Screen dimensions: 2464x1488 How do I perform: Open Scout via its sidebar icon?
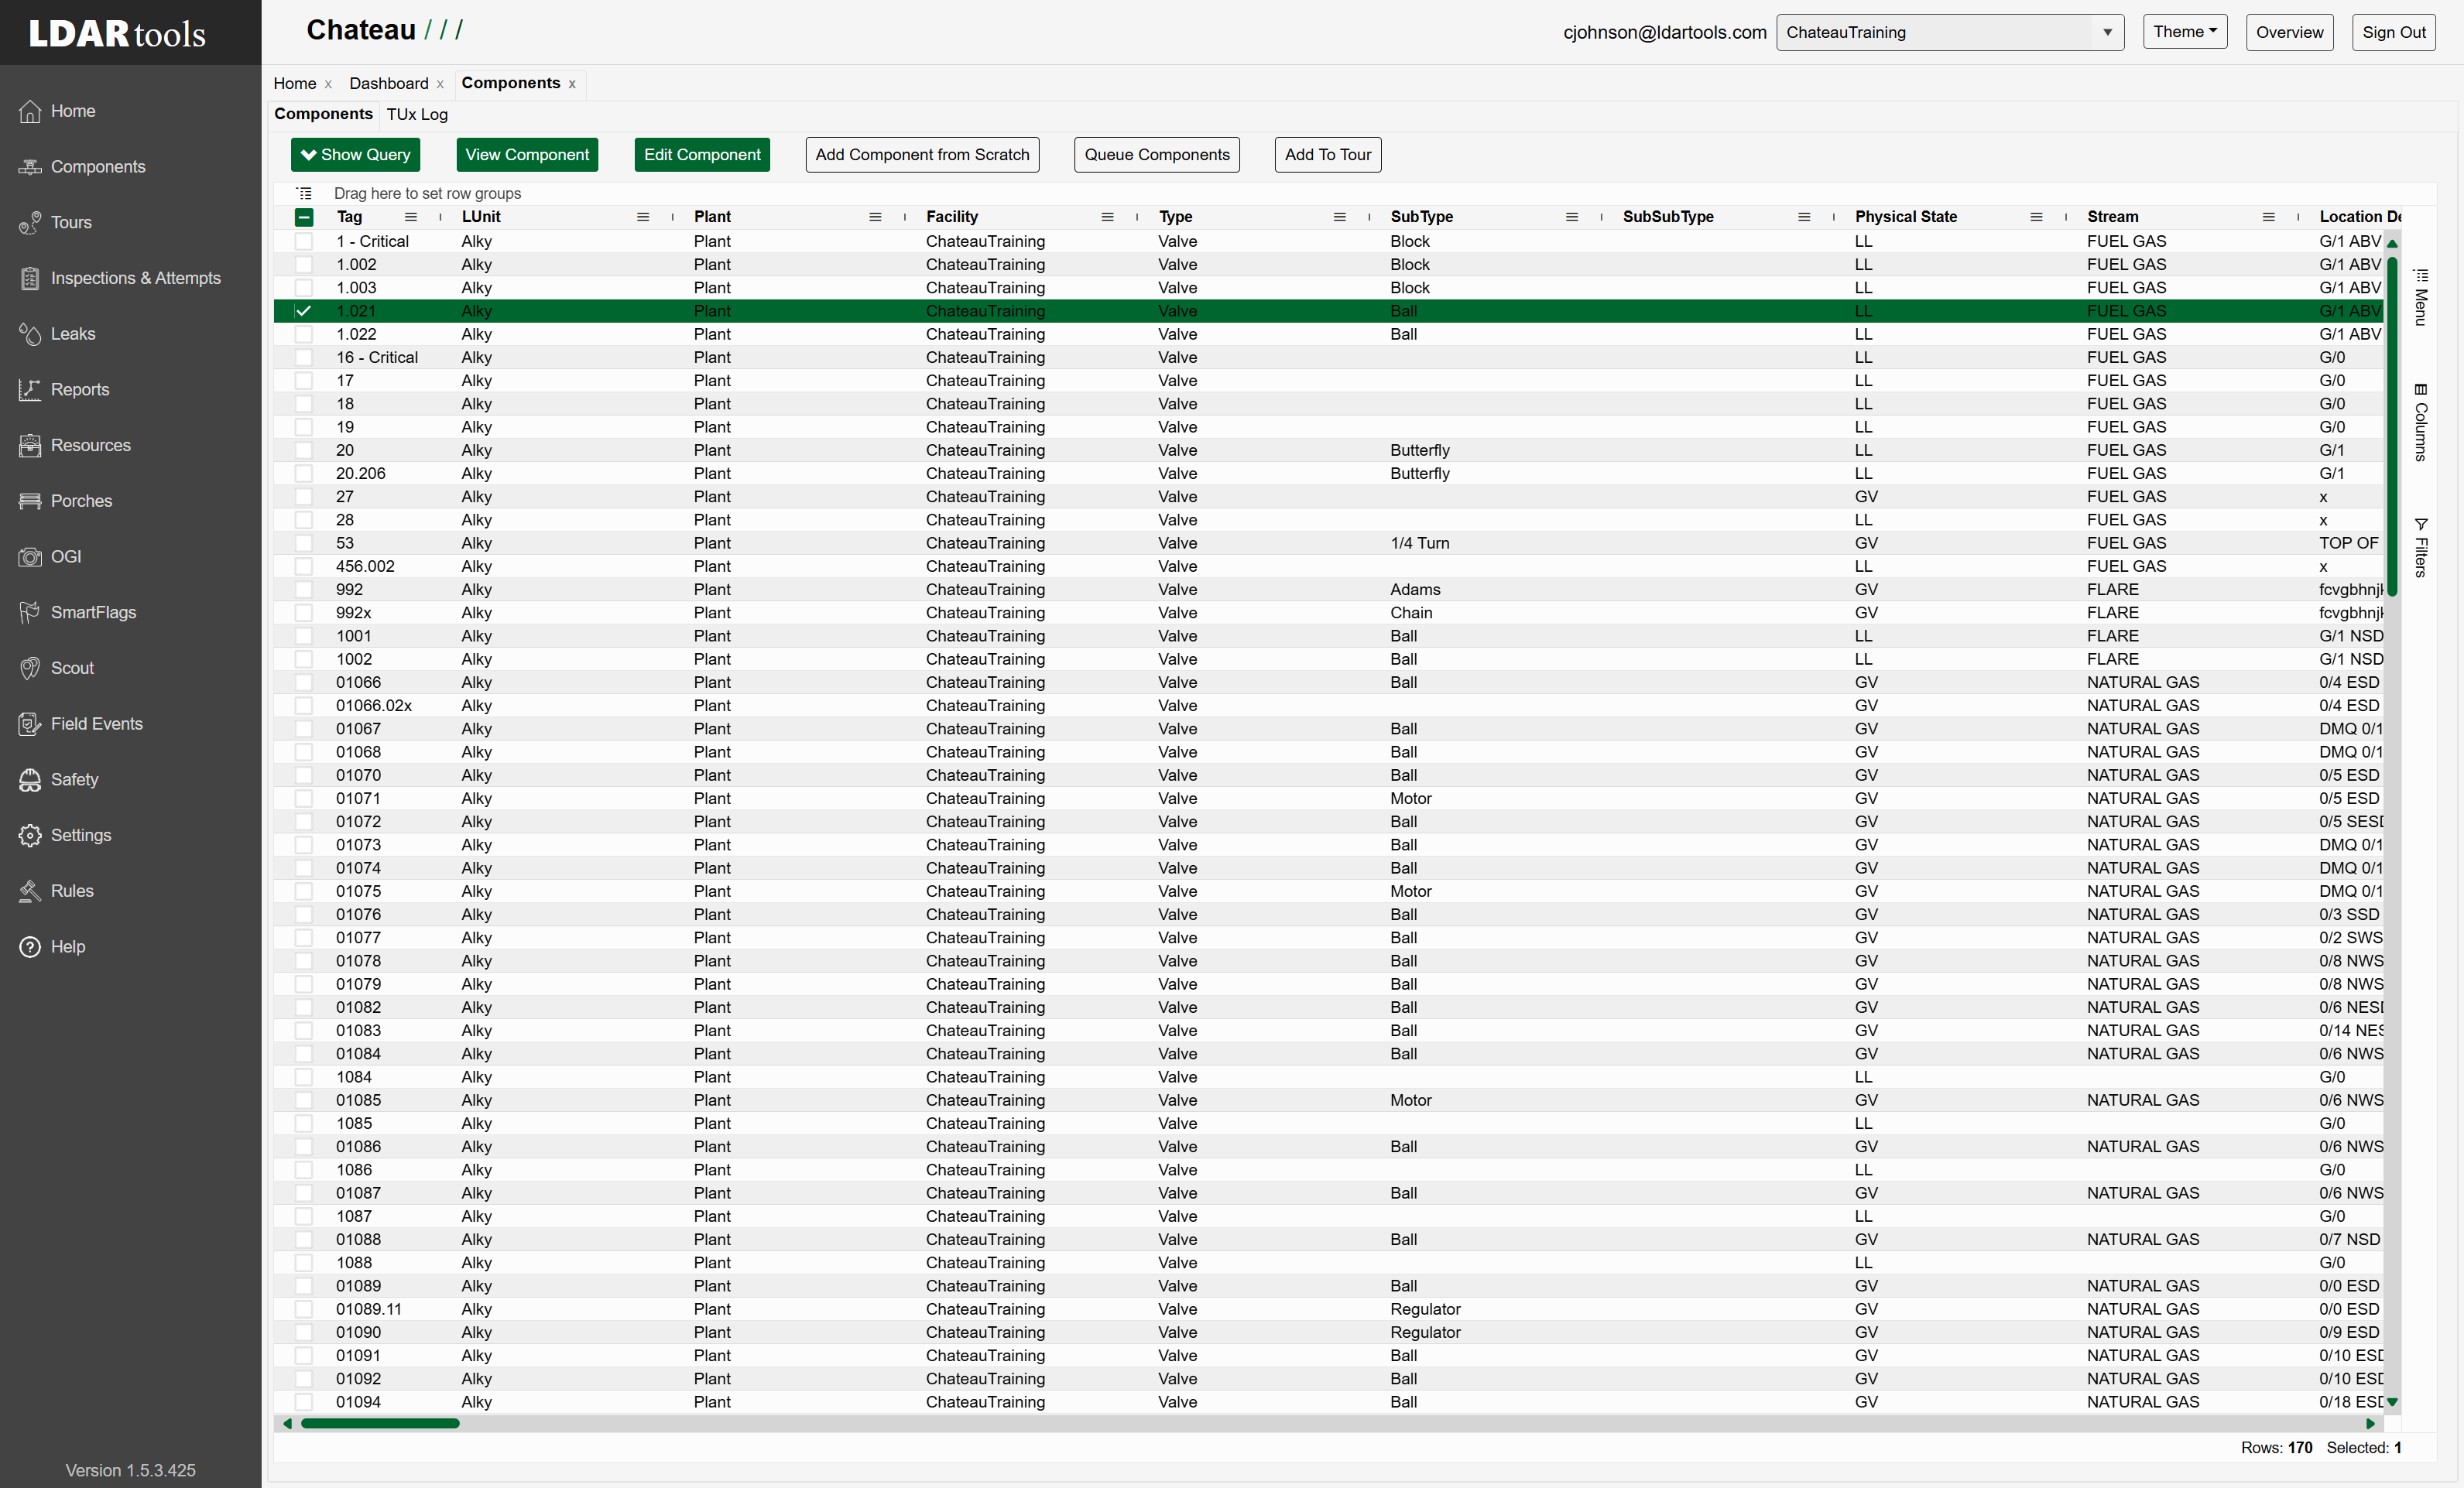coord(30,669)
